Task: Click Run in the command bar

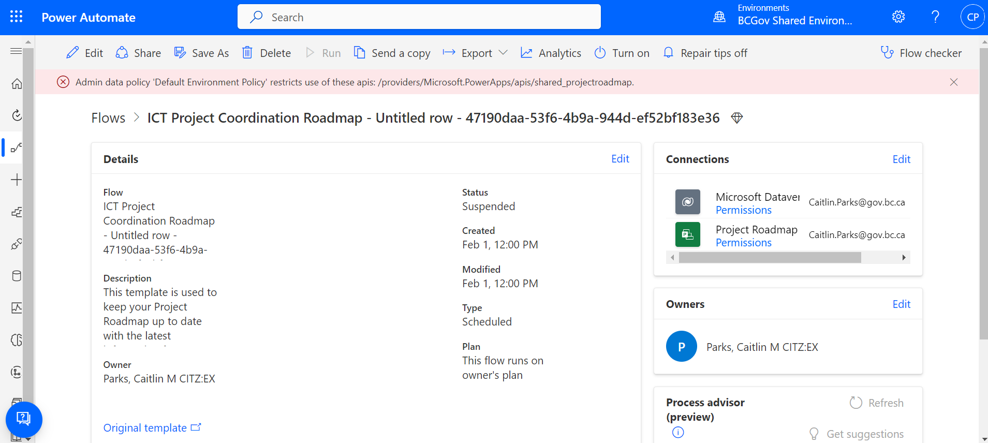Action: point(323,53)
